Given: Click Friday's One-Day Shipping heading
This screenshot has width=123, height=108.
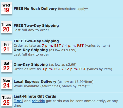Looking at the screenshot, I should [x=31, y=50].
